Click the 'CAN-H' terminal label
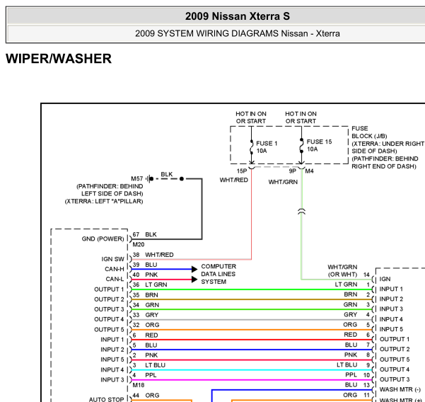Viewport: 425px width, 402px height. (x=115, y=269)
